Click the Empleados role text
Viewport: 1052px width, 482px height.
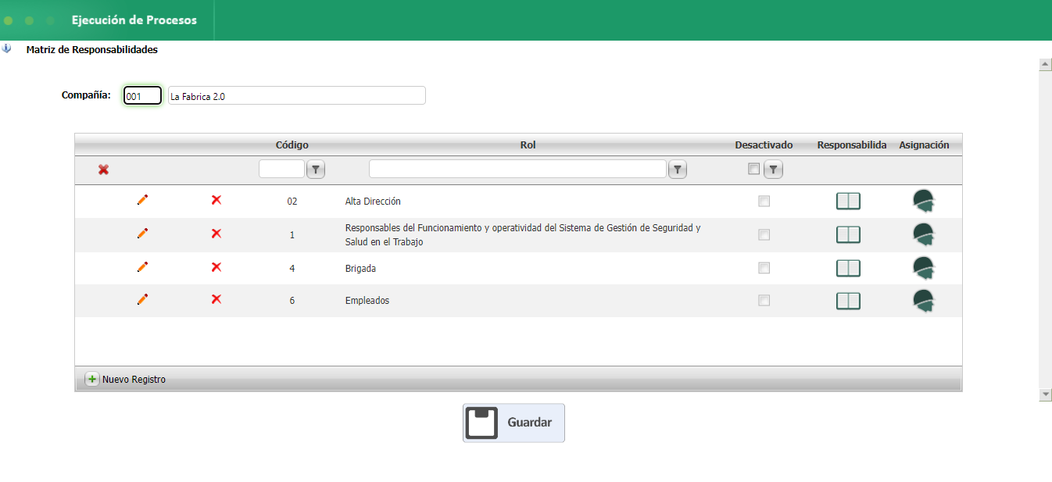click(367, 300)
